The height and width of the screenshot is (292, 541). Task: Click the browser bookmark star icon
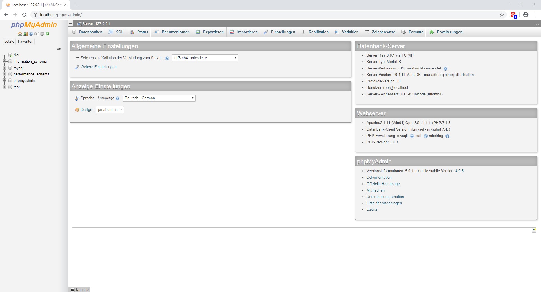pyautogui.click(x=502, y=15)
